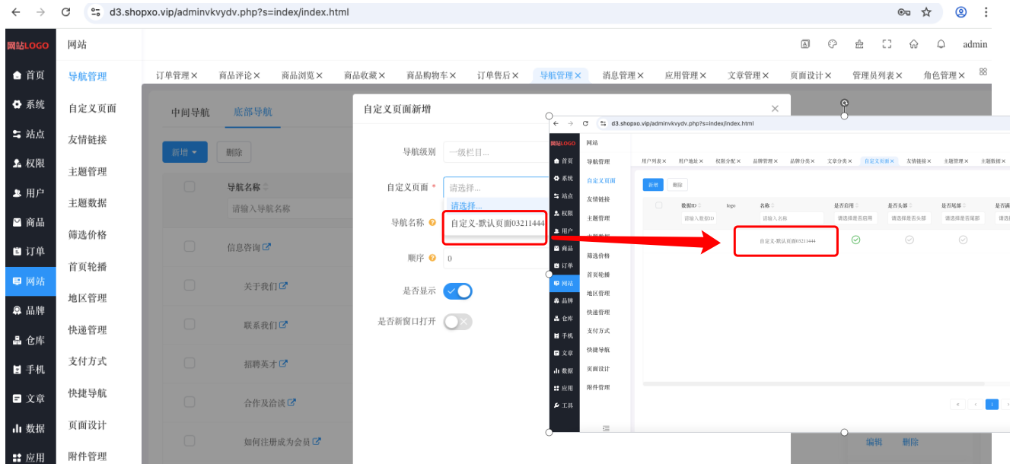The image size is (1013, 467).
Task: Click the 编辑 link at the bottom right
Action: tap(874, 442)
